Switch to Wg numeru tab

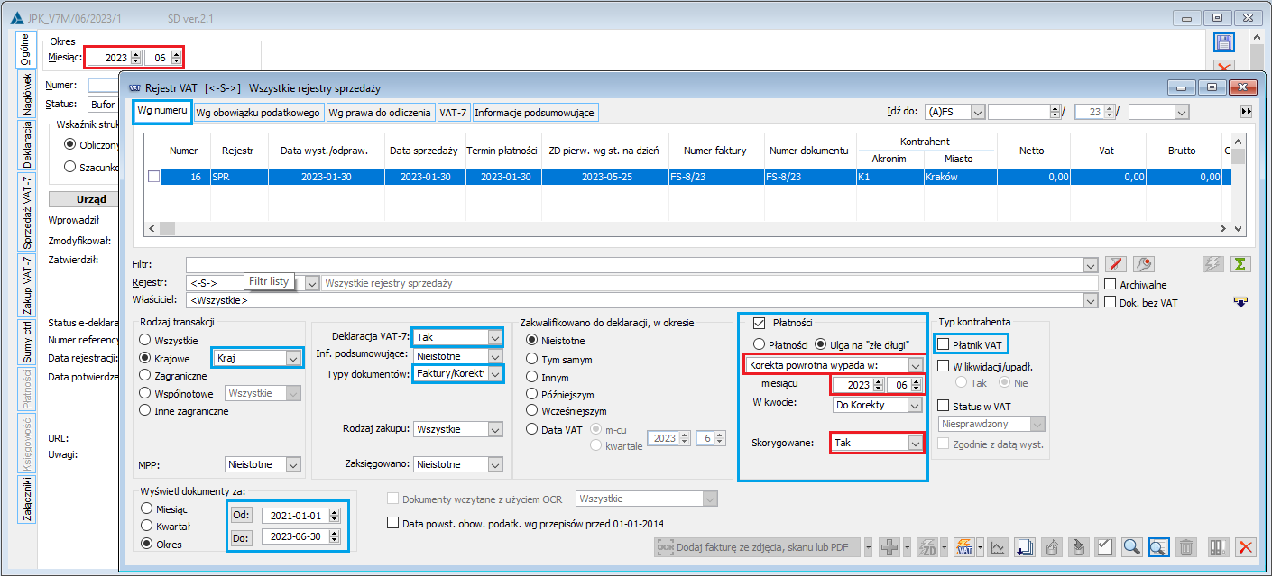pyautogui.click(x=162, y=112)
